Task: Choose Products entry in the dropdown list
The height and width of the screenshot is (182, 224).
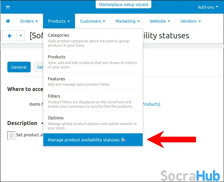Action: point(57,57)
